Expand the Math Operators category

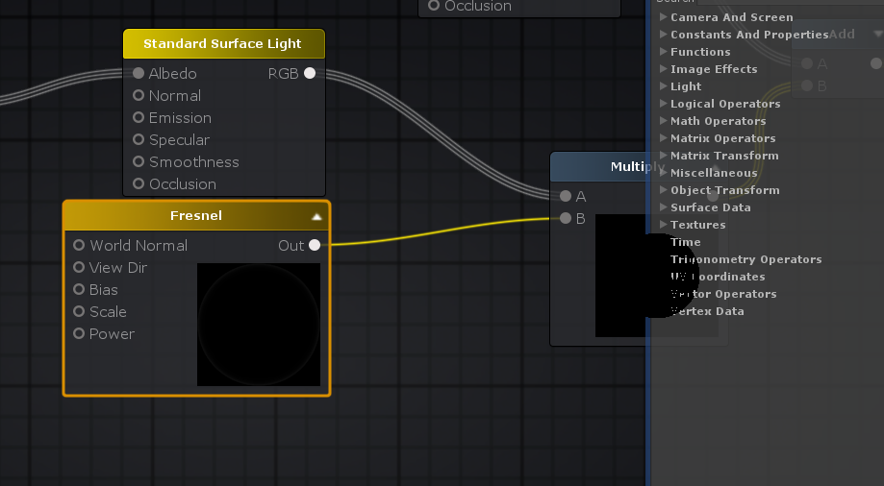pos(664,120)
